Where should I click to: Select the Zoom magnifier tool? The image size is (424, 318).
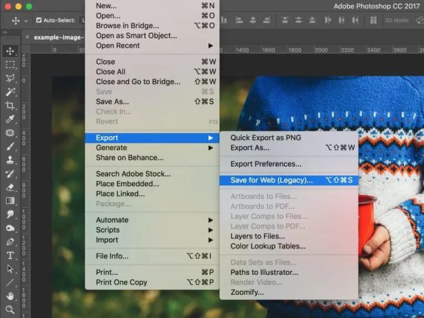pos(10,310)
